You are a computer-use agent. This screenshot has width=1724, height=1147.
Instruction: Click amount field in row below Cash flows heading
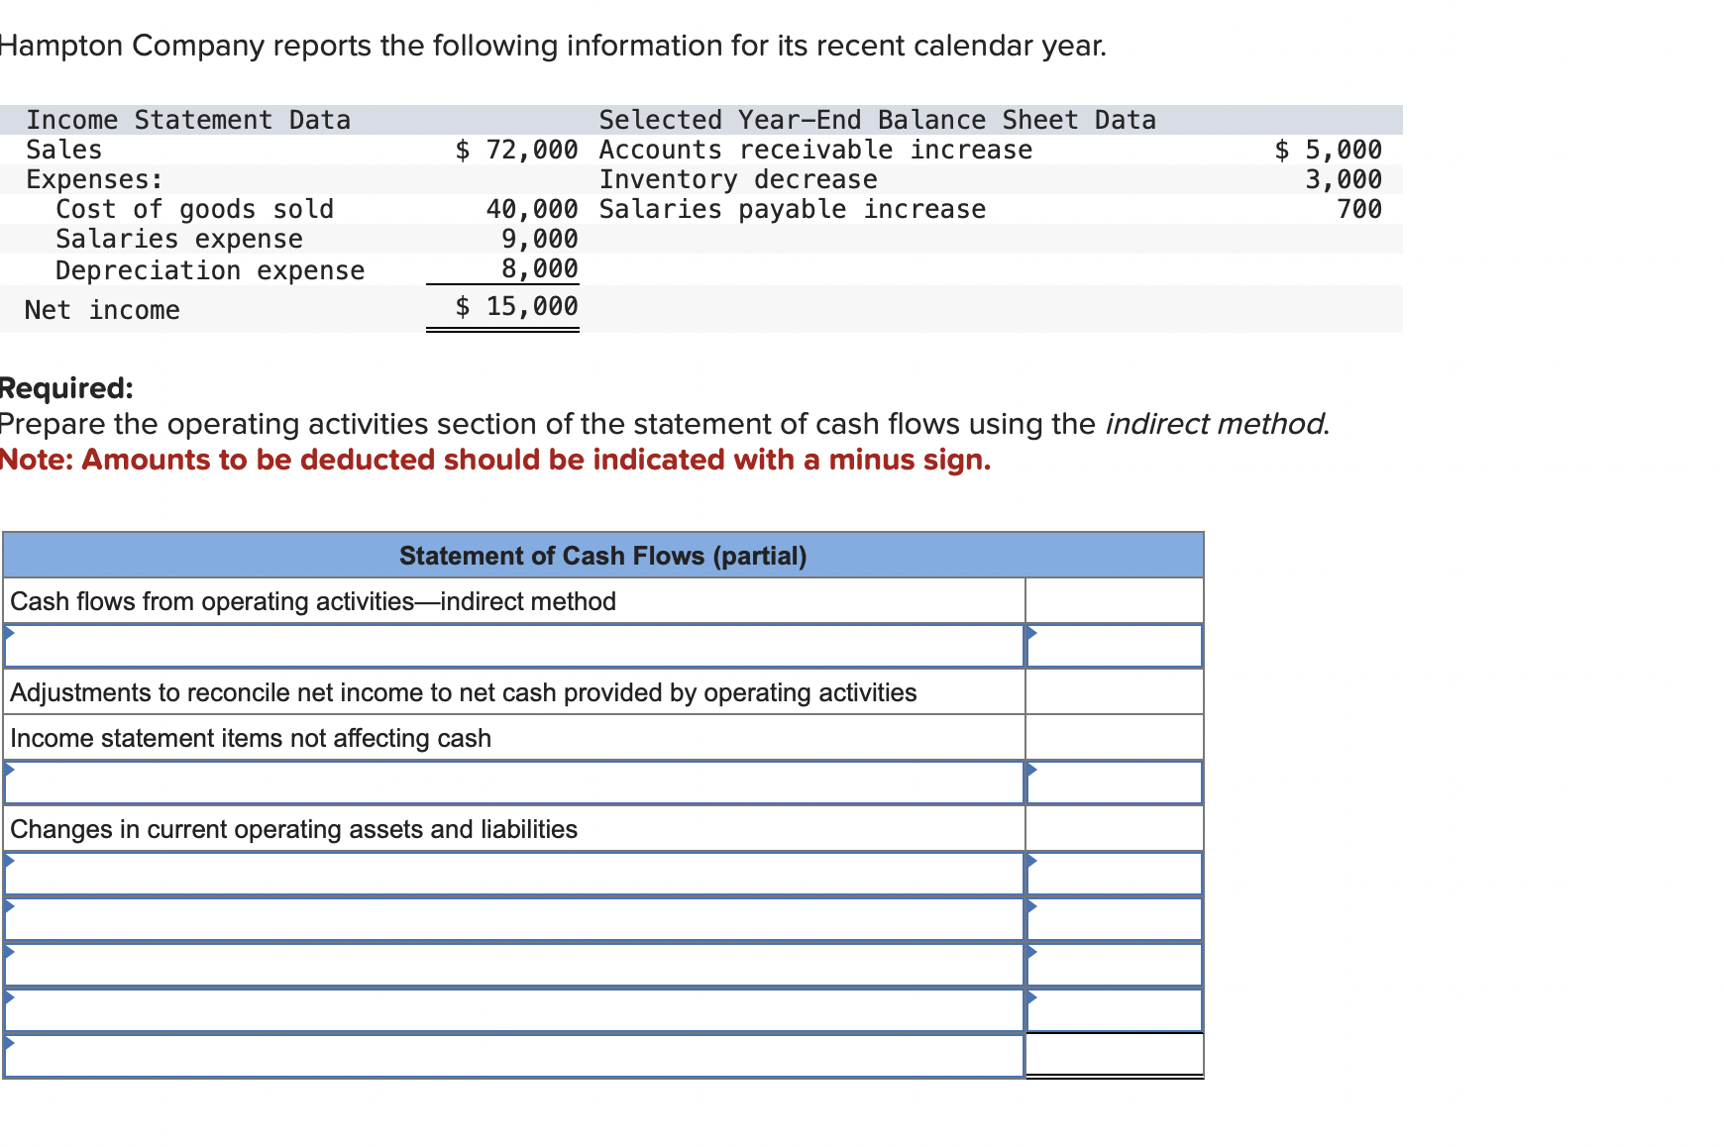(1115, 646)
